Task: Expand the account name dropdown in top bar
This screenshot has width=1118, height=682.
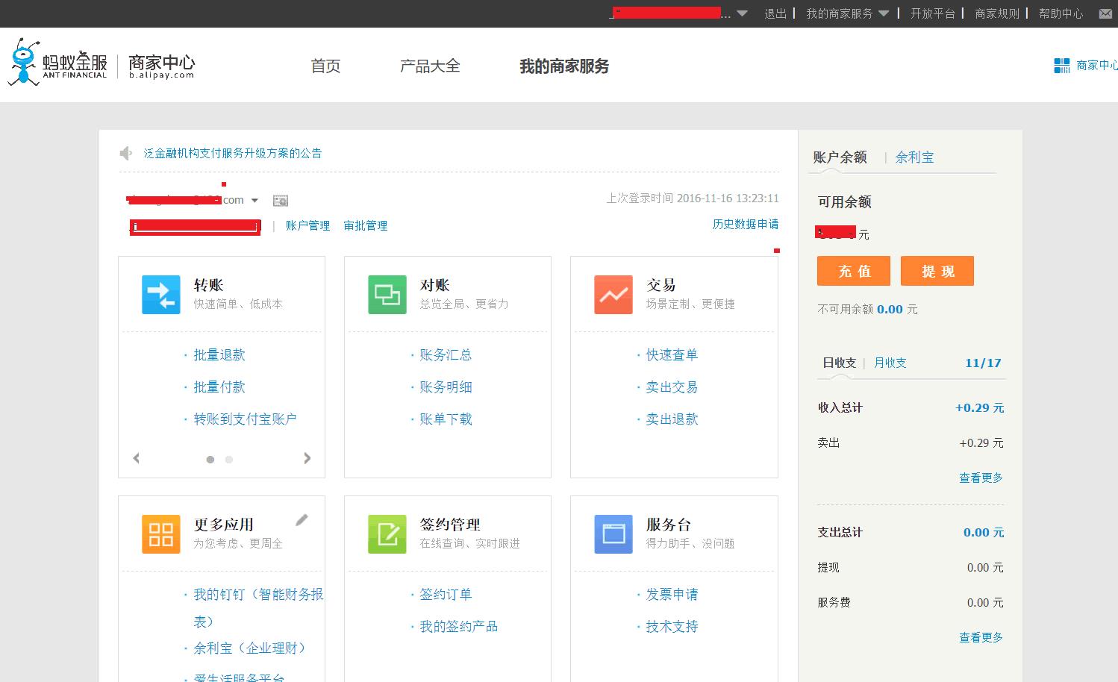Action: tap(742, 13)
